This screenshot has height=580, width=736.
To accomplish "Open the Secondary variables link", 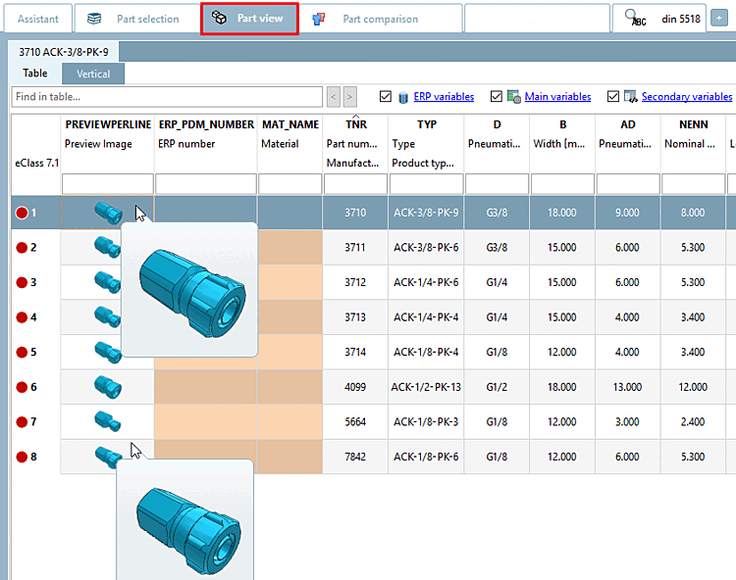I will click(687, 97).
